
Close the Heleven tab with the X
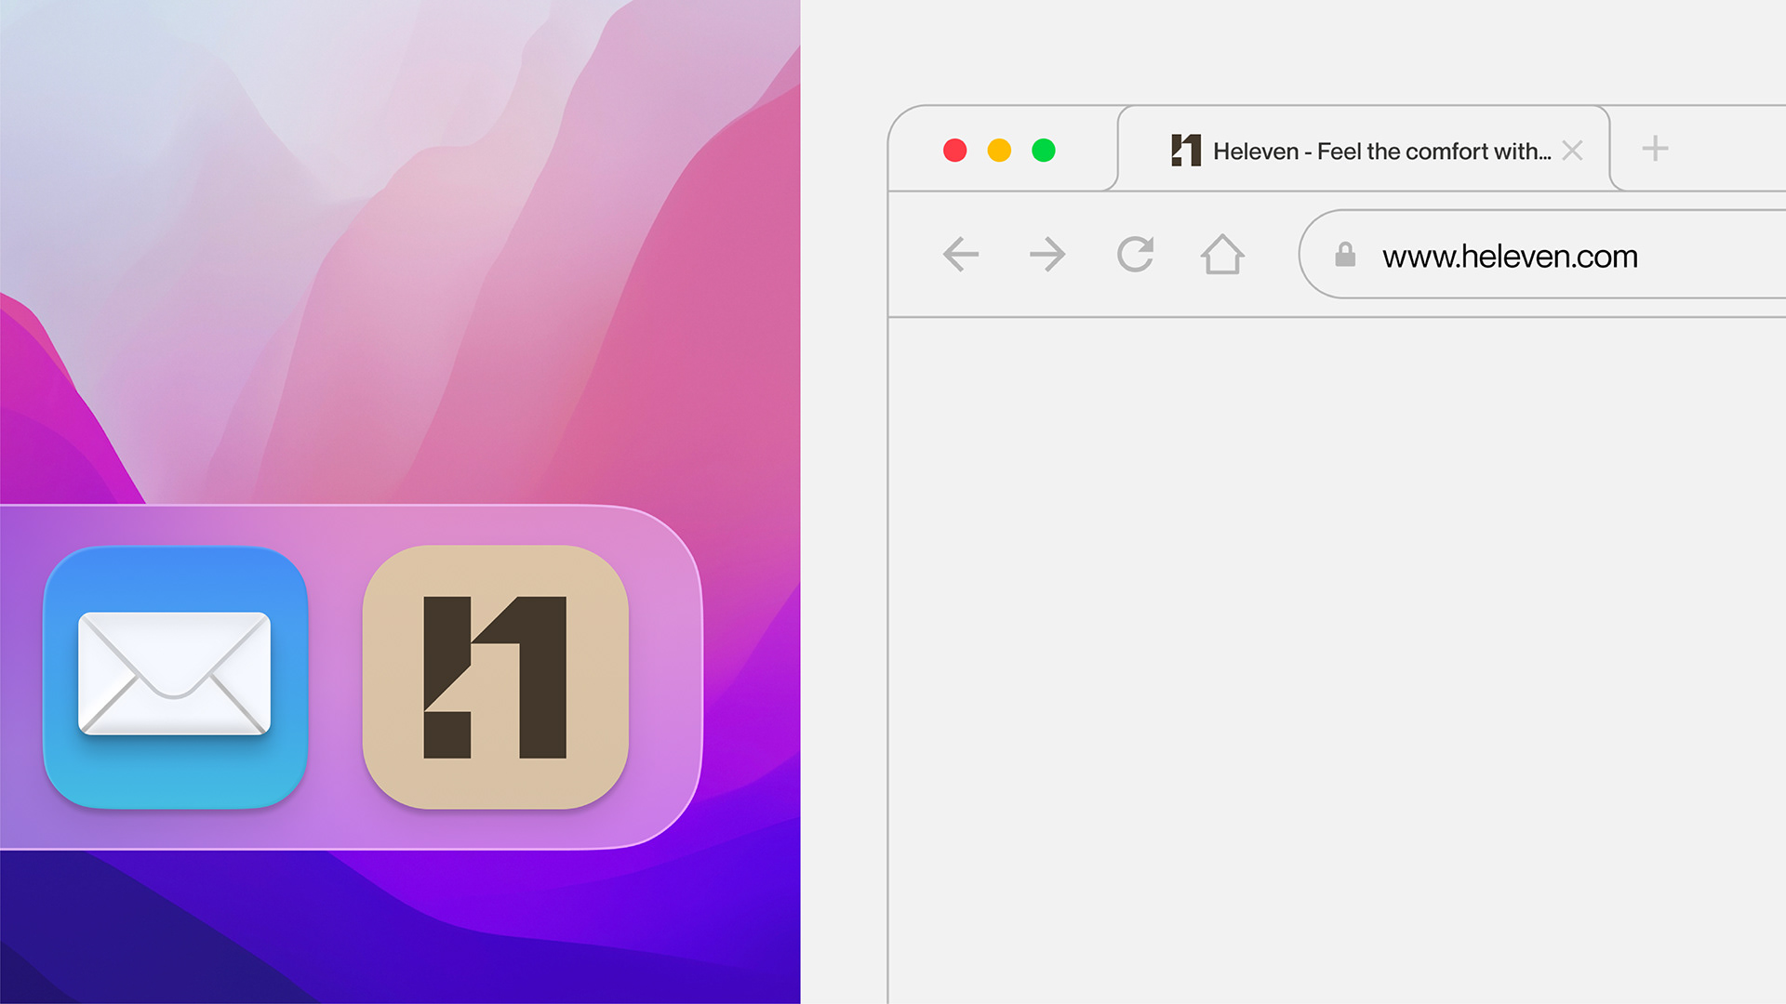pyautogui.click(x=1572, y=151)
